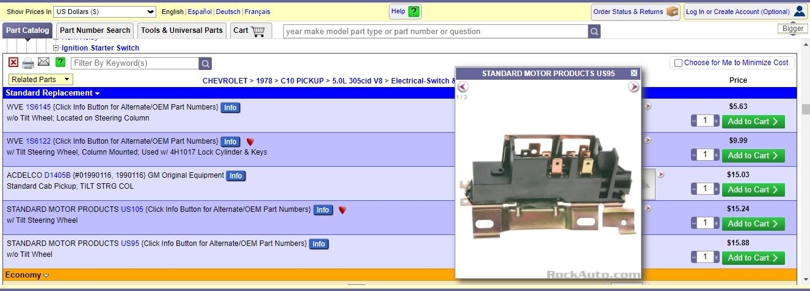Image resolution: width=810 pixels, height=291 pixels.
Task: Add ACDelco D1405B ($15.03) to cart
Action: [753, 189]
